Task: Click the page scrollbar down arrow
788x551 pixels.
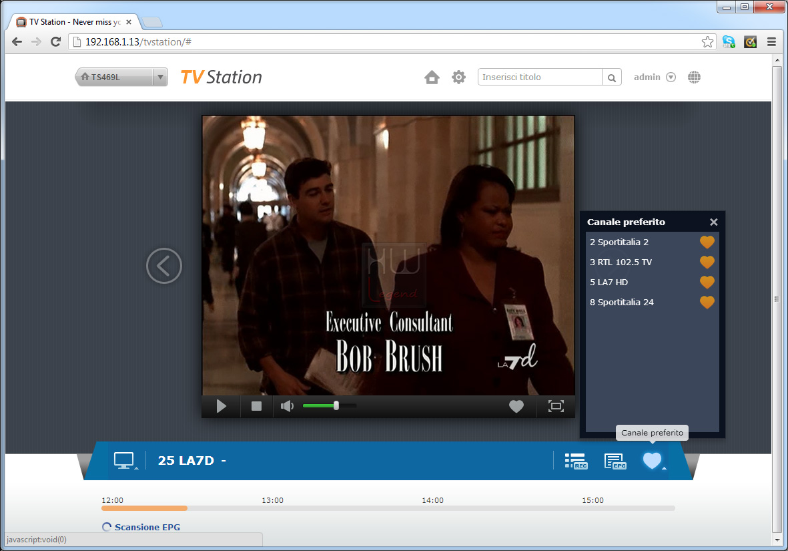Action: click(777, 540)
